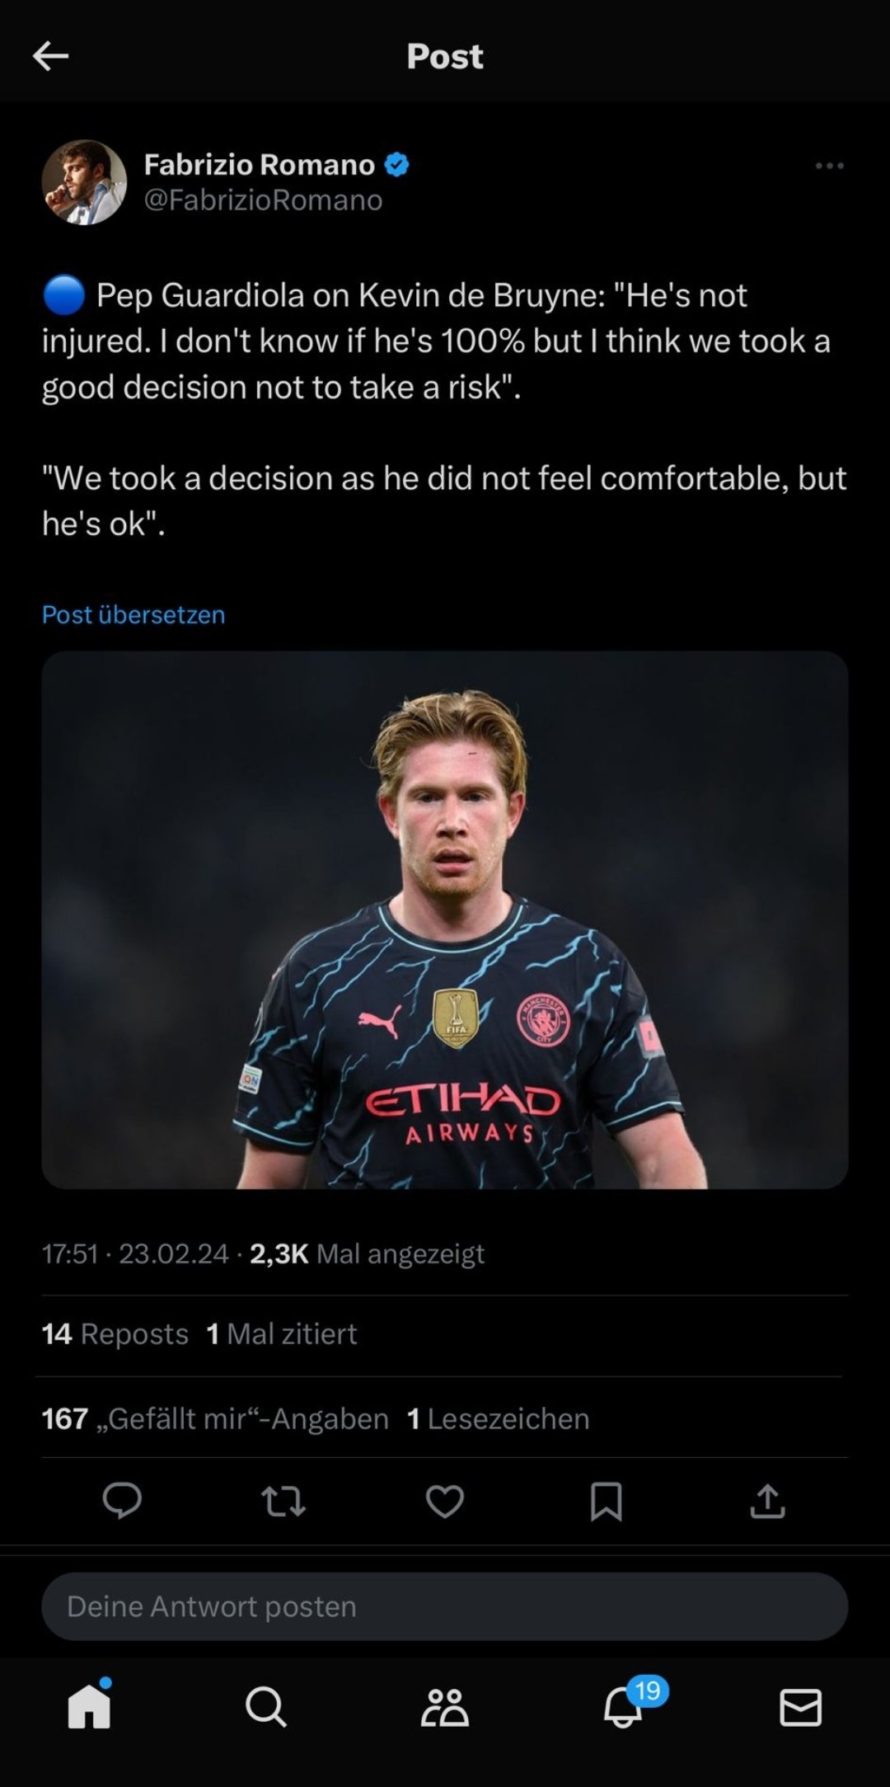The height and width of the screenshot is (1787, 890).
Task: Open the Search tab
Action: [266, 1706]
